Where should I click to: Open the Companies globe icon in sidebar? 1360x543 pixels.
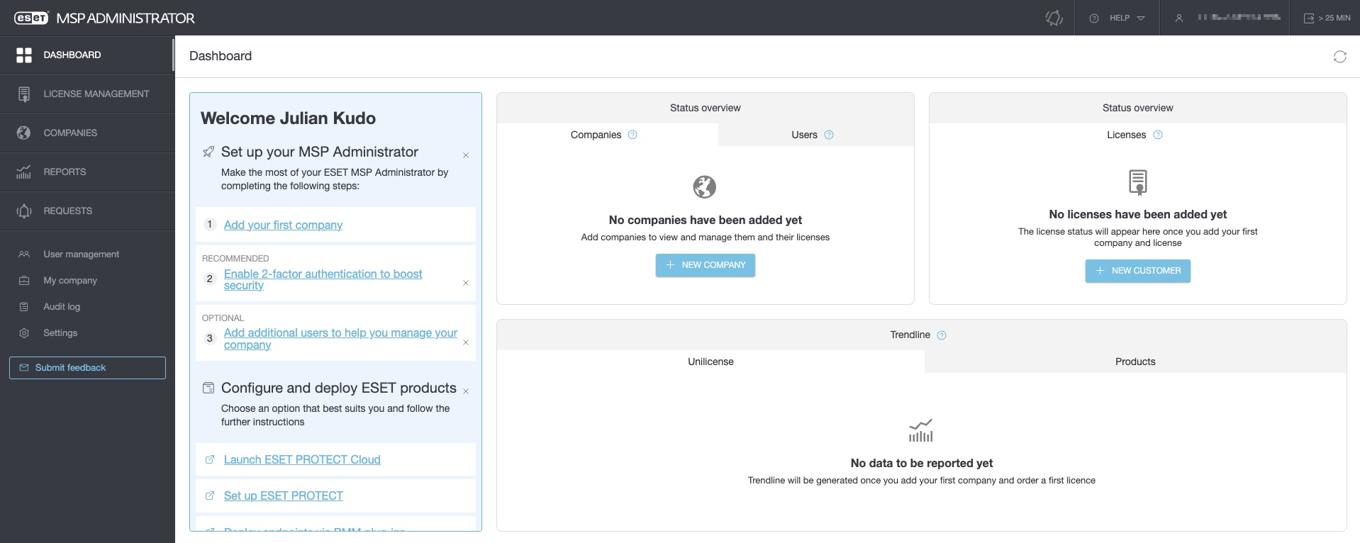[x=24, y=133]
